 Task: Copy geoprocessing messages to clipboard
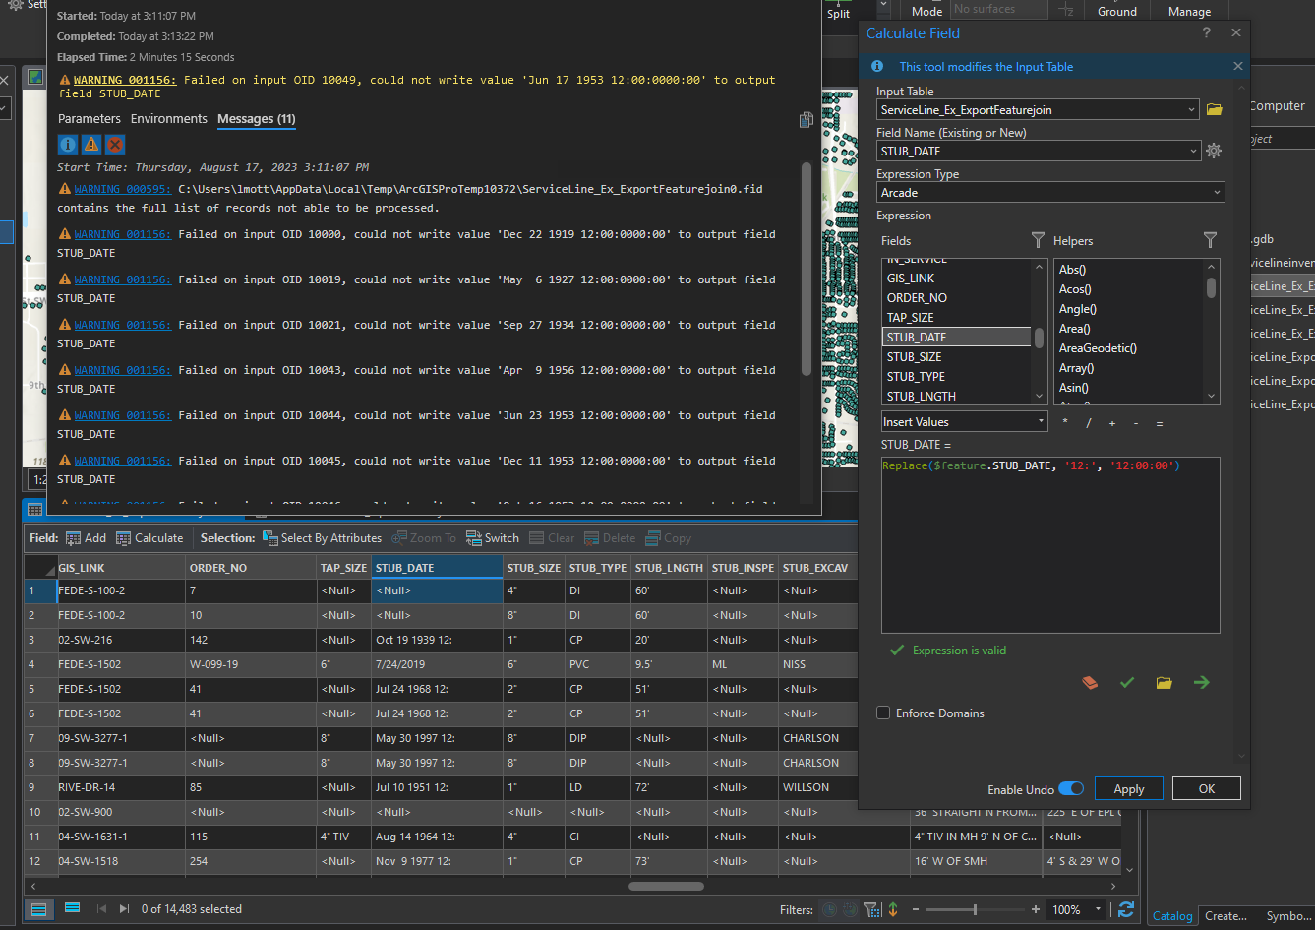(807, 120)
